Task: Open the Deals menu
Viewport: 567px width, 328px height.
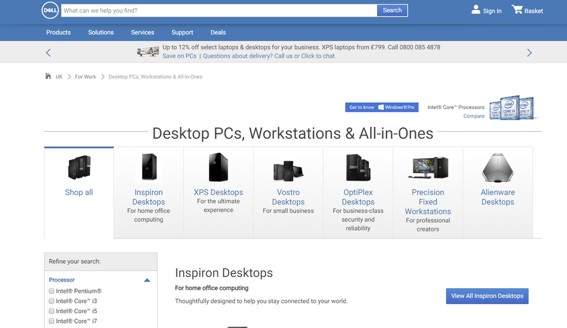Action: [x=218, y=32]
